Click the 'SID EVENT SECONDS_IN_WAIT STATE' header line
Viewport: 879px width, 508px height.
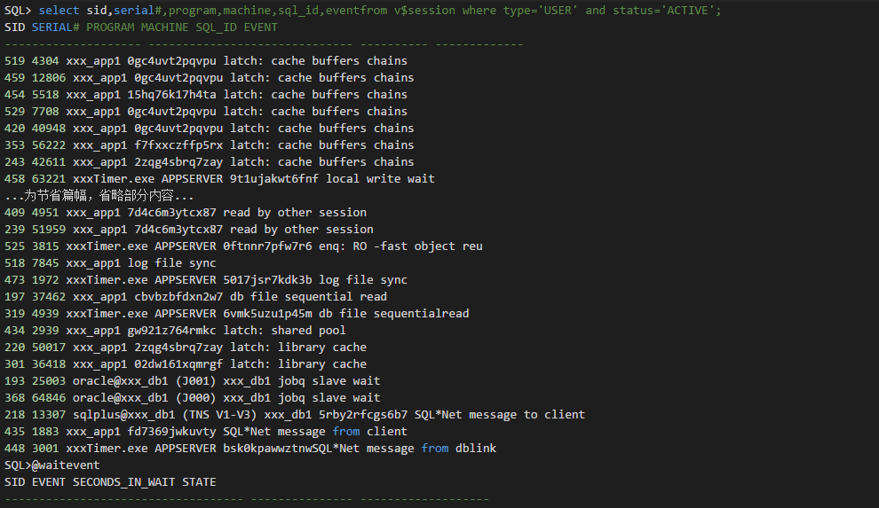109,482
